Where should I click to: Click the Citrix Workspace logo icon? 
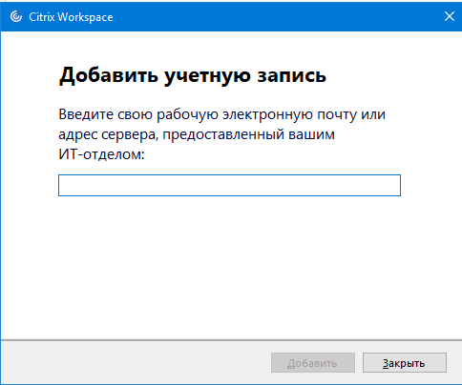point(16,16)
